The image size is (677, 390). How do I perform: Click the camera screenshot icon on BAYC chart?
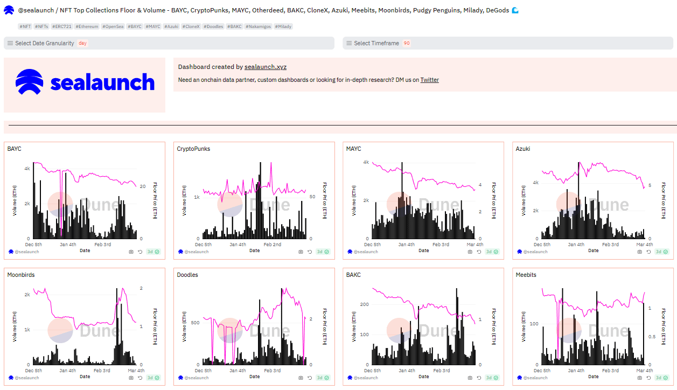pyautogui.click(x=131, y=252)
